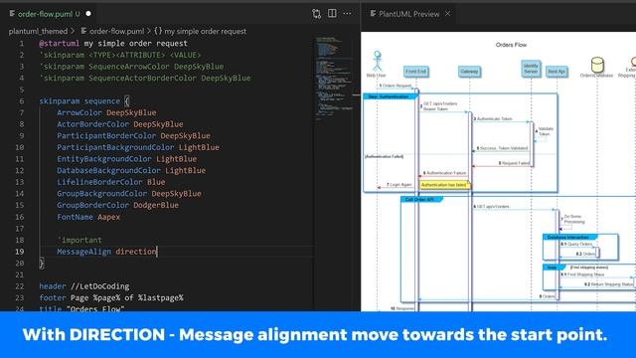Click 'ArrowColor' on line 7
Screen dimensions: 636x358
point(79,112)
